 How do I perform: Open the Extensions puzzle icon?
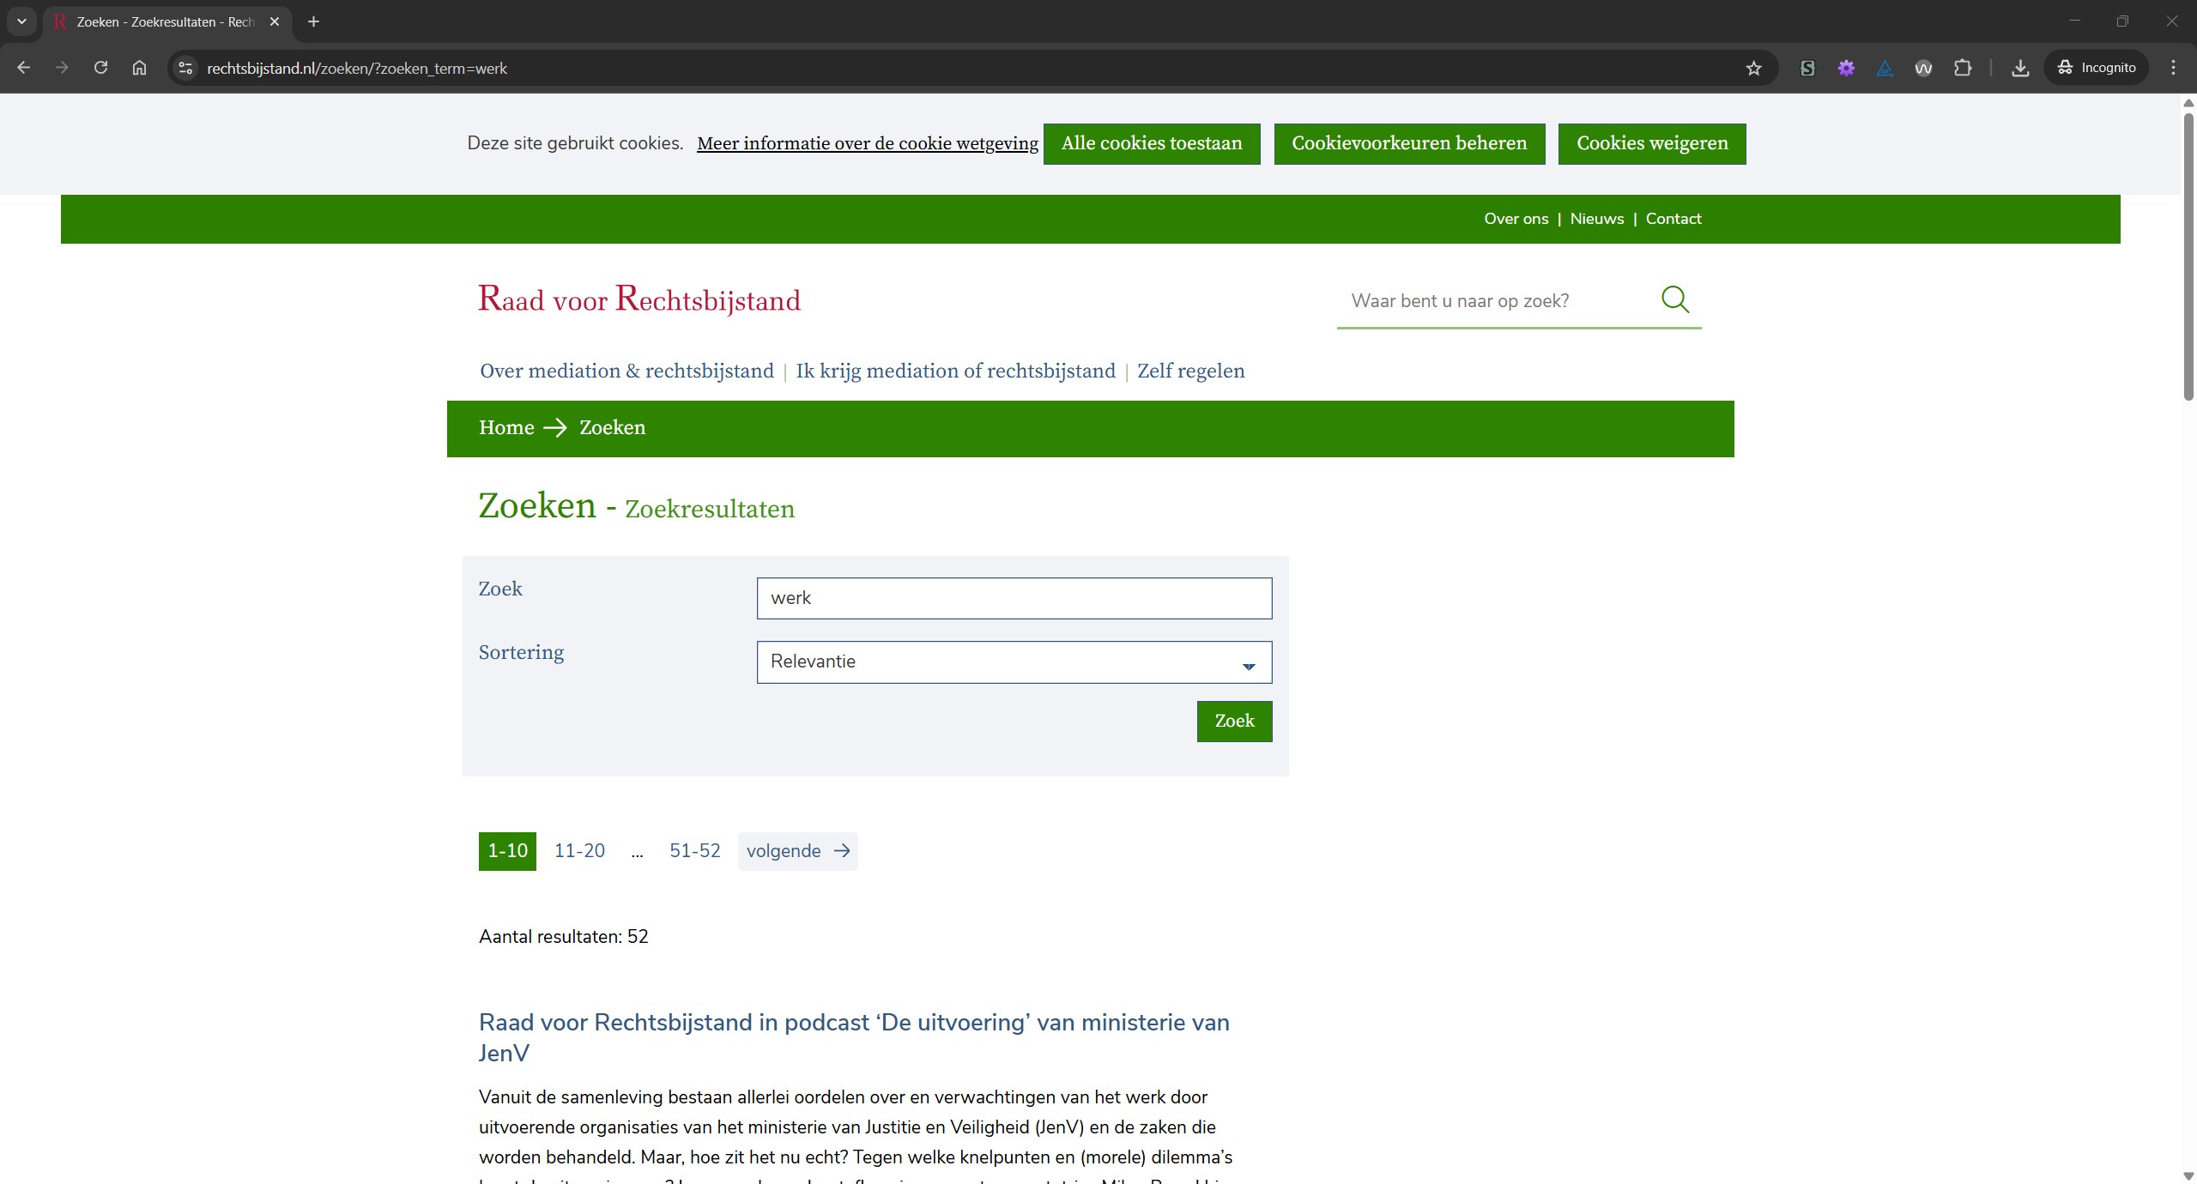coord(1963,68)
